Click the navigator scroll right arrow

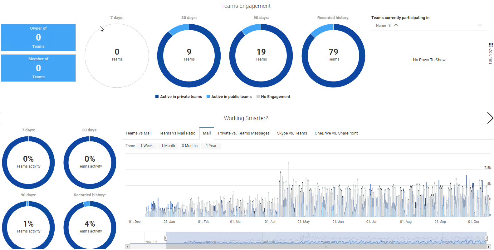[489, 247]
